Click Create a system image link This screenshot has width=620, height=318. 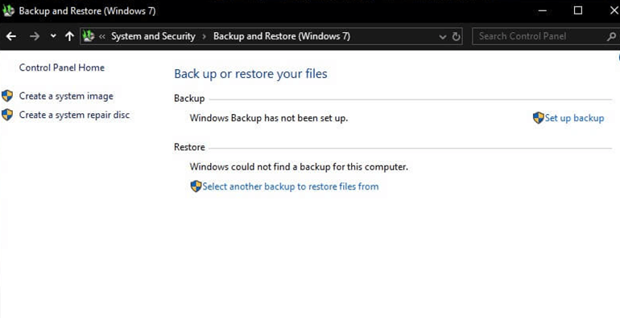pos(66,96)
